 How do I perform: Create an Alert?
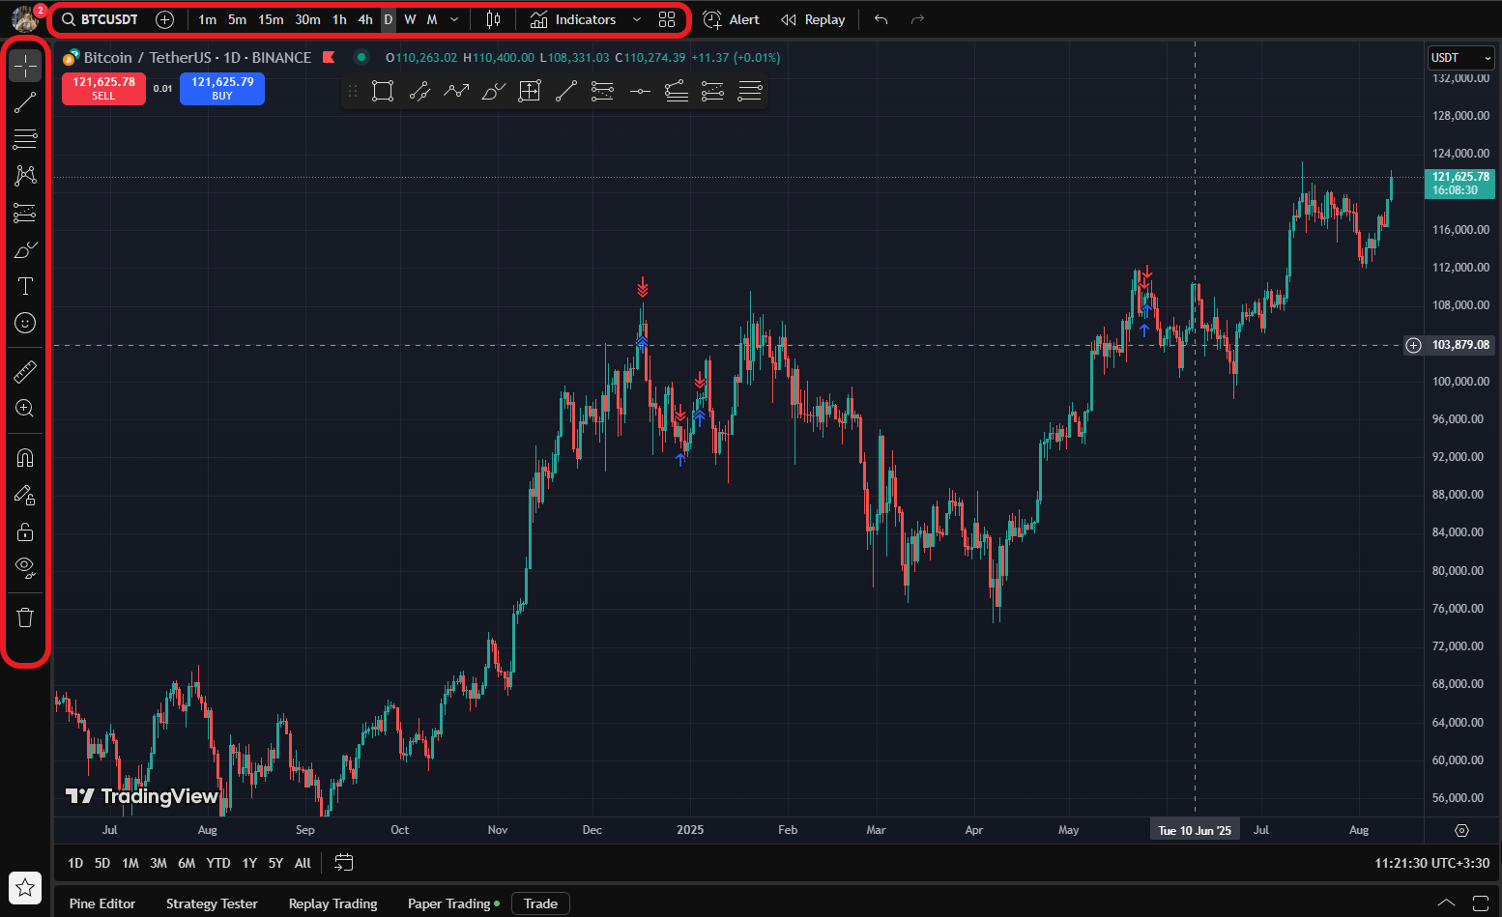click(x=731, y=19)
